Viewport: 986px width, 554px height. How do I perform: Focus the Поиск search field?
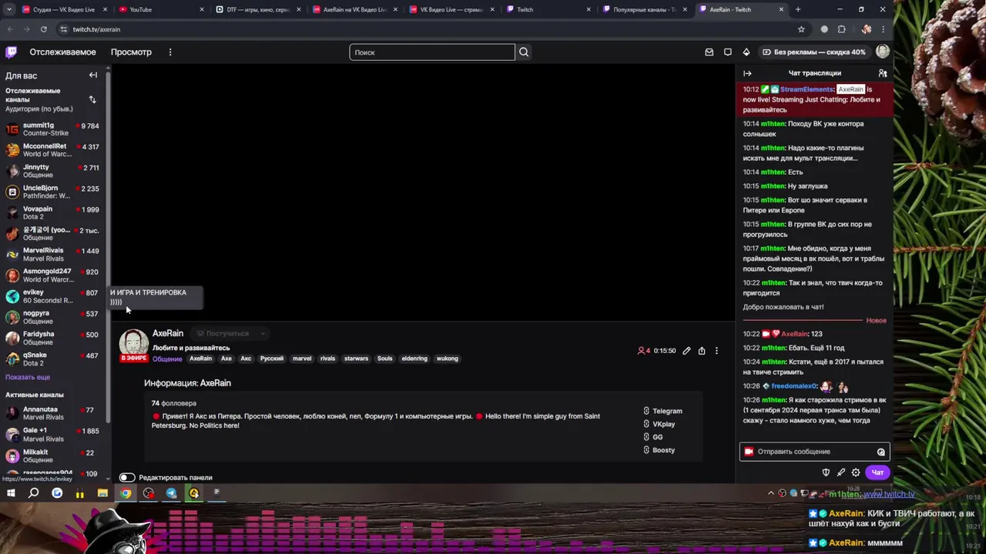click(x=432, y=52)
